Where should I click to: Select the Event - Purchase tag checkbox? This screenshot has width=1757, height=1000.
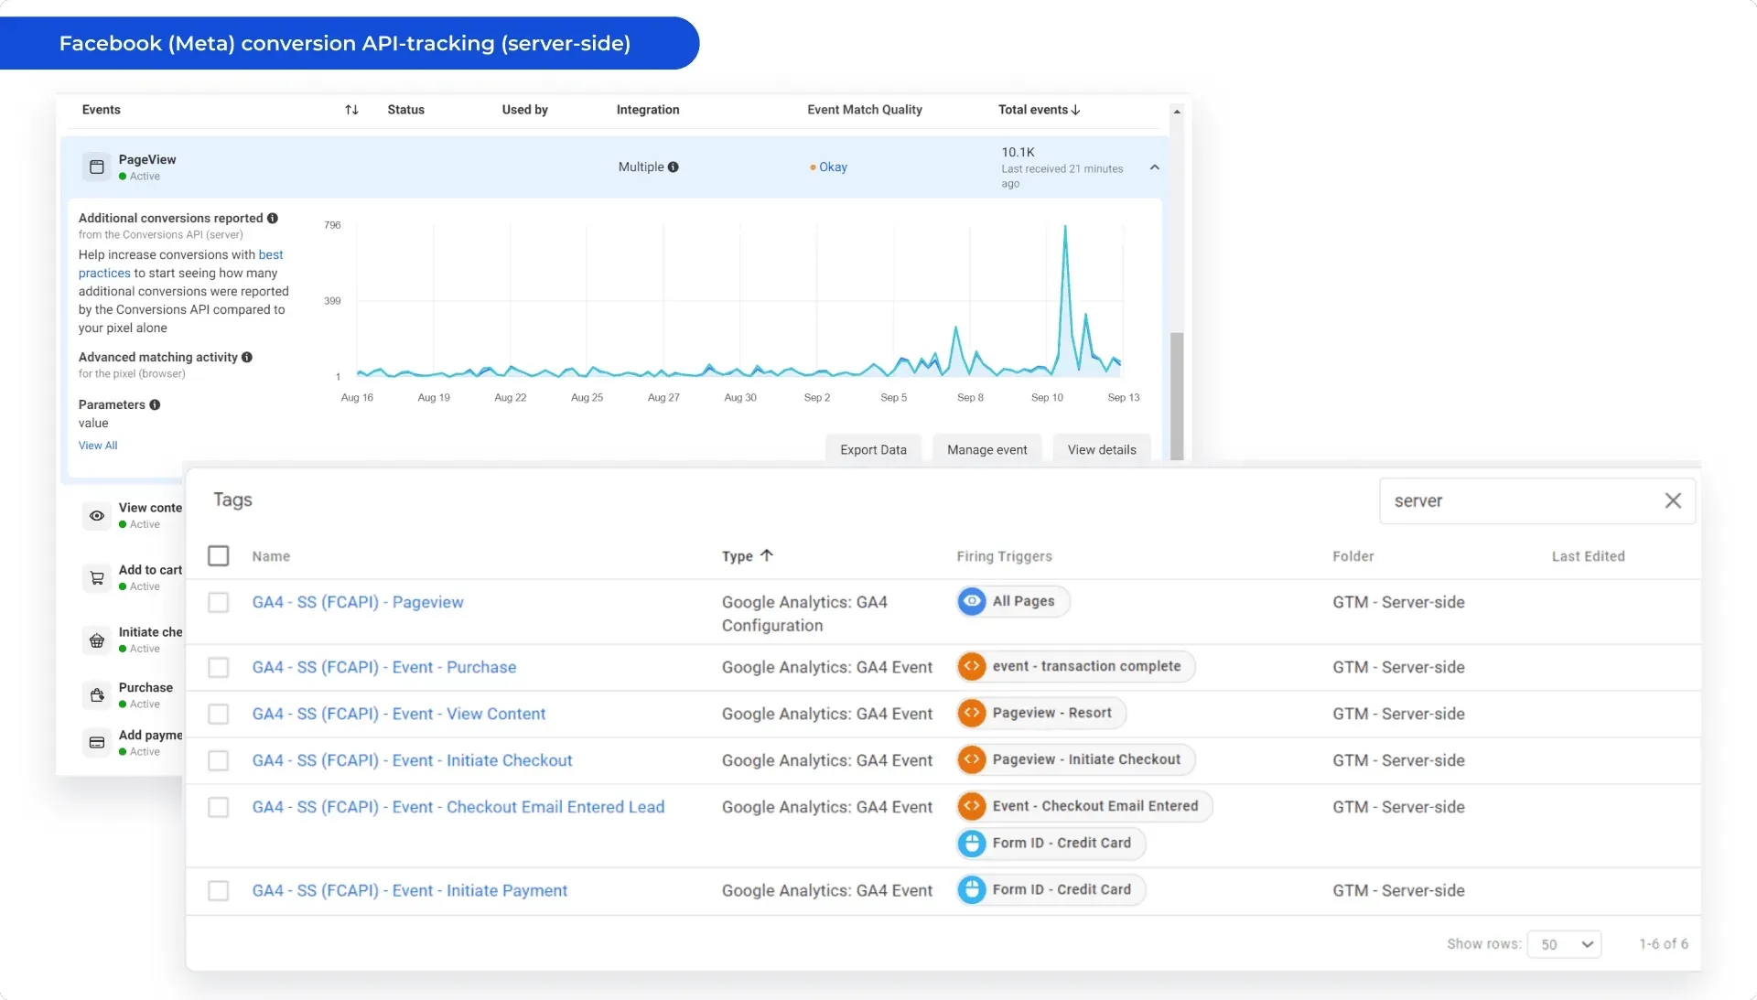tap(218, 668)
